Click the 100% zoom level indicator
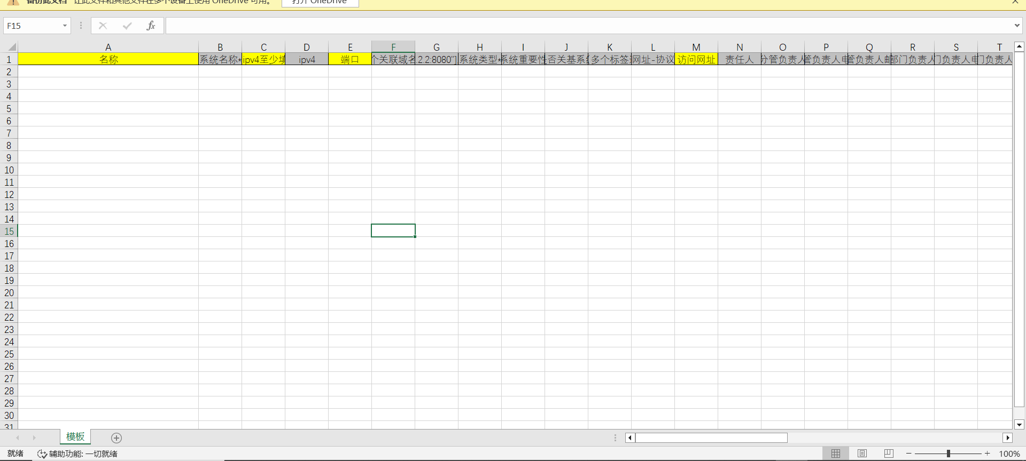This screenshot has height=461, width=1026. (1009, 454)
